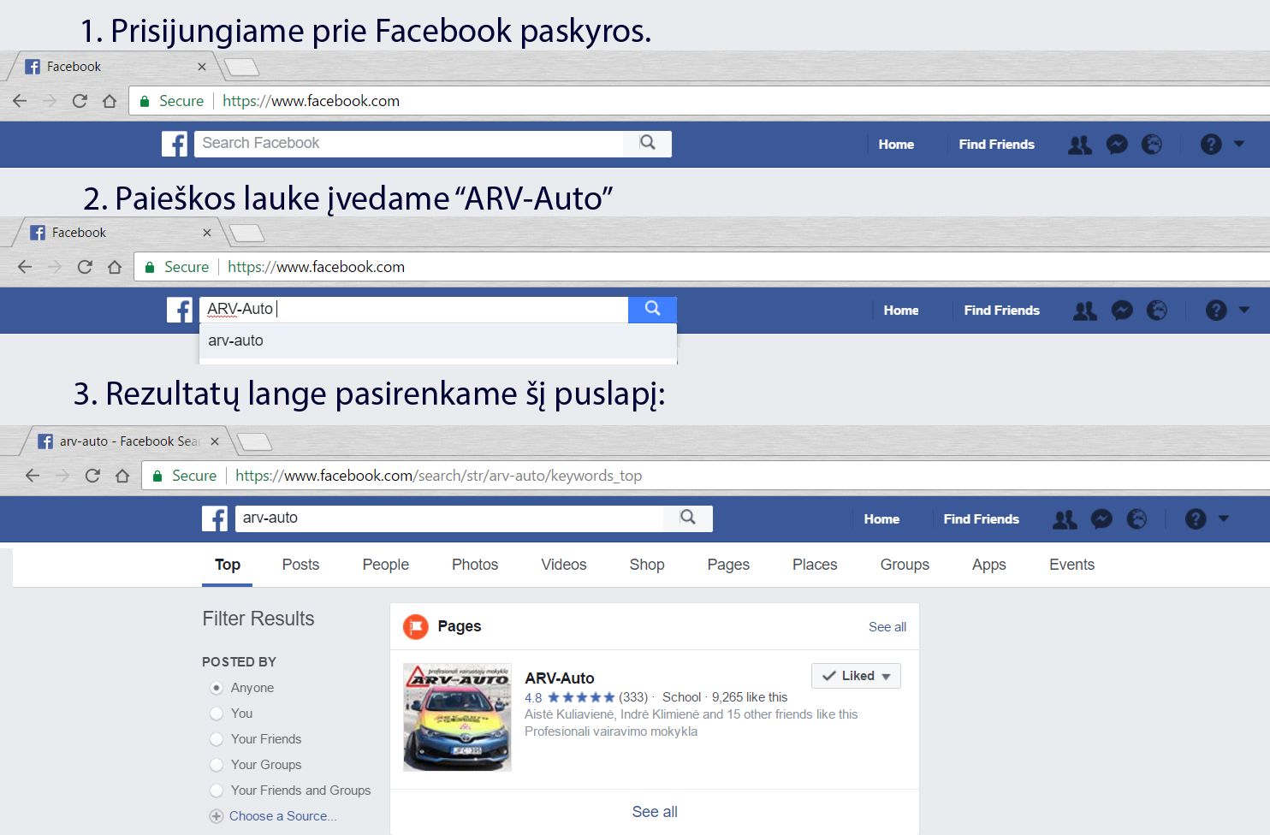The width and height of the screenshot is (1270, 835).
Task: Click the address bar showing keywords_top URL
Action: pyautogui.click(x=706, y=476)
